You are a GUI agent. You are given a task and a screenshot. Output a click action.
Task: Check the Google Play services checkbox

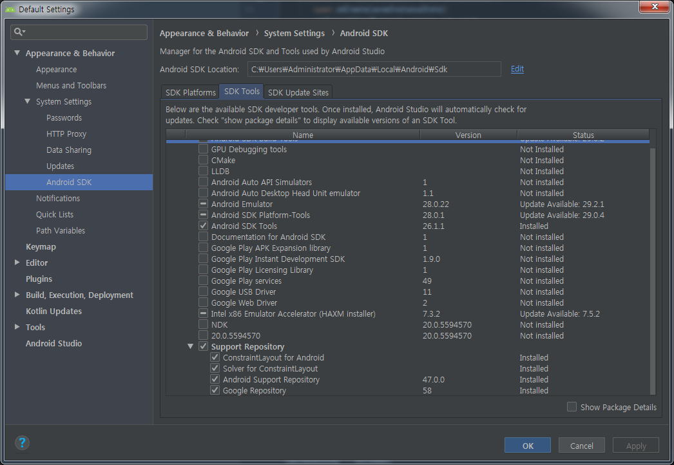[x=204, y=281]
